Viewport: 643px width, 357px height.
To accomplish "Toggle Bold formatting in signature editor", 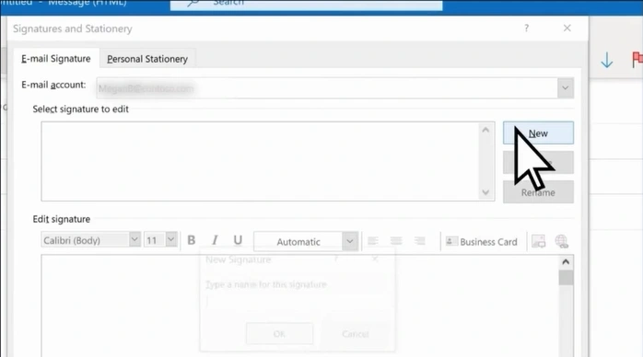I will (x=191, y=240).
